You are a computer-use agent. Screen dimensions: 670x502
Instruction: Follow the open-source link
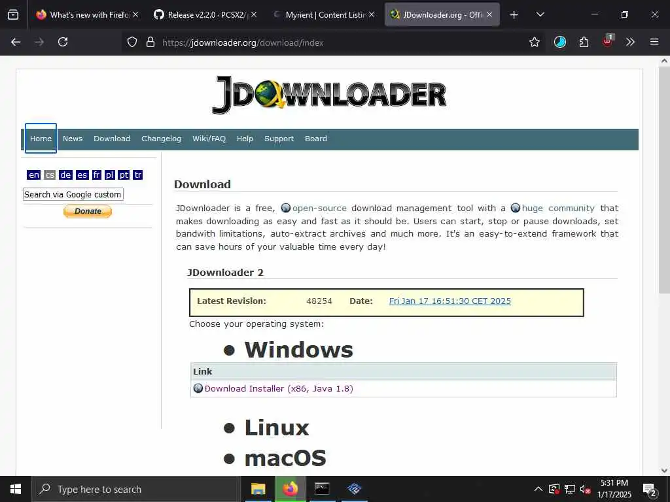[x=319, y=208]
